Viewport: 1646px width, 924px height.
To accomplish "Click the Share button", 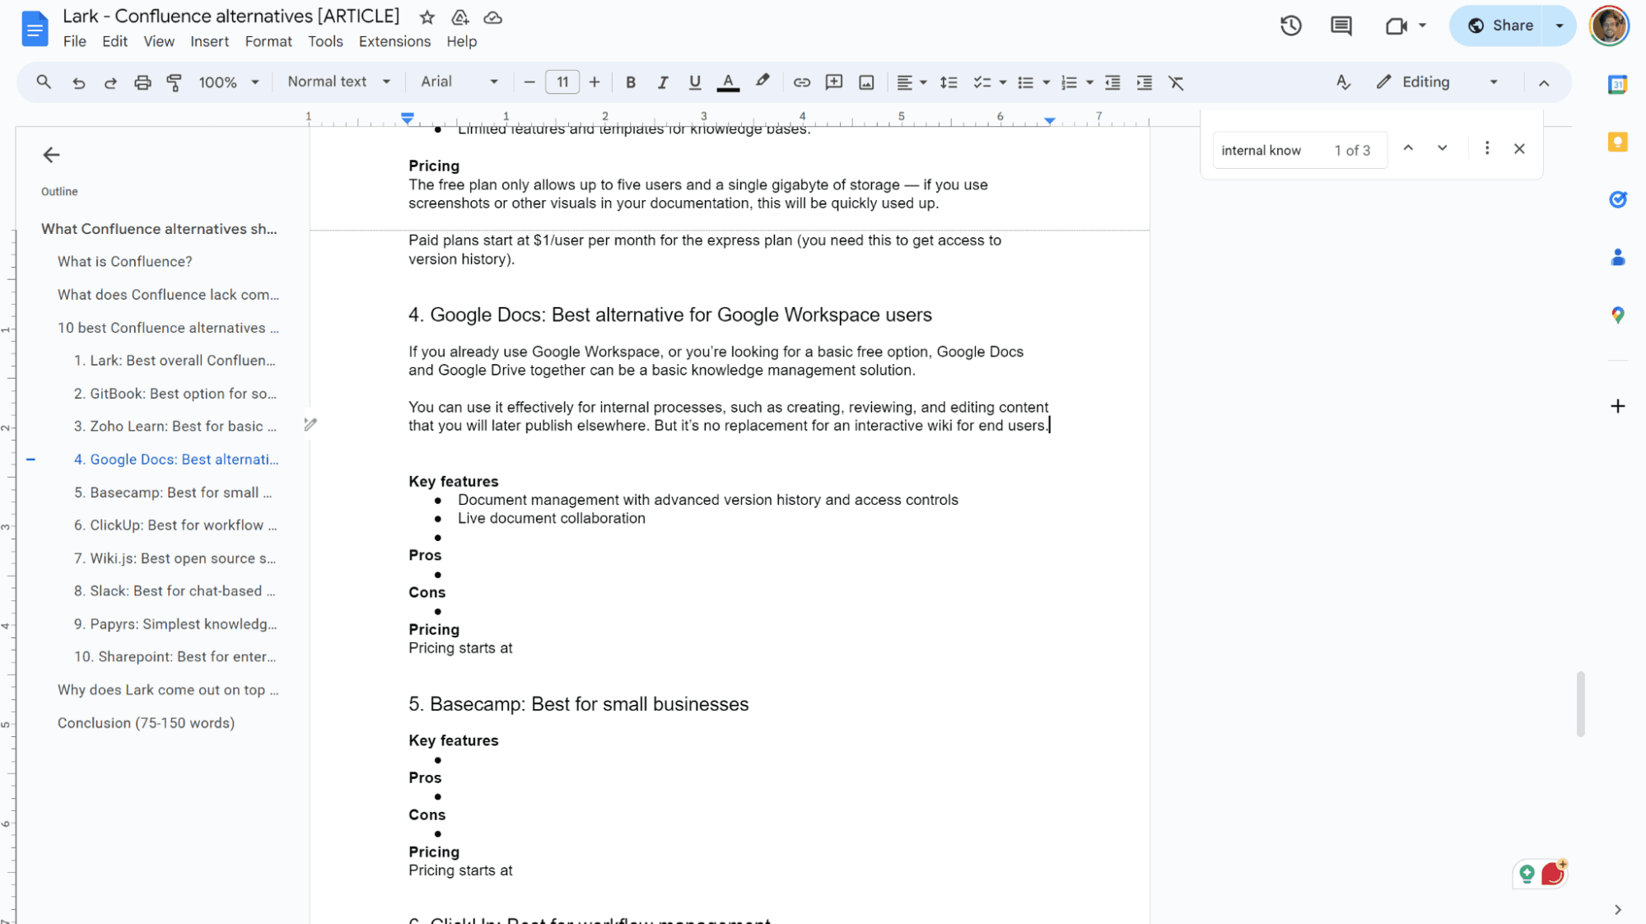I will (x=1500, y=26).
